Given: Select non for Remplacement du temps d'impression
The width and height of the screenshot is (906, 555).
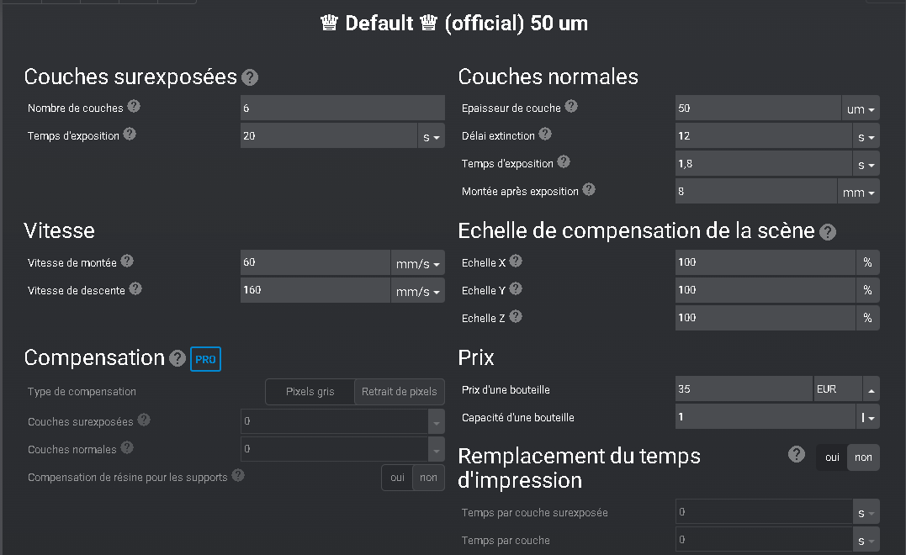Looking at the screenshot, I should pos(863,457).
